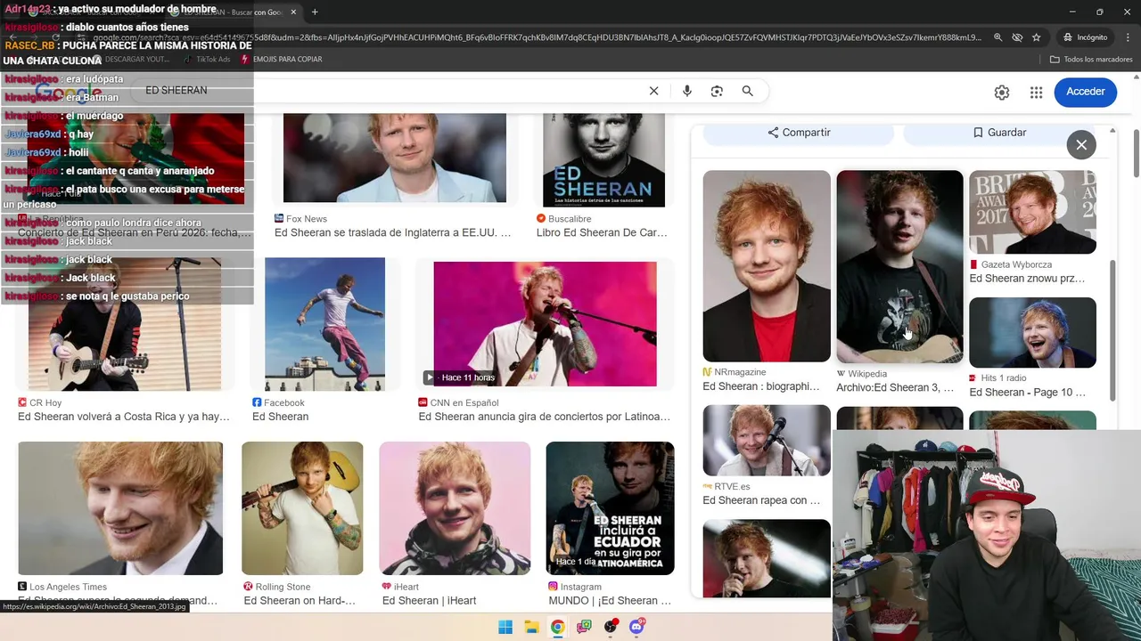Click the crossed-eye tracking protection icon

click(1017, 37)
